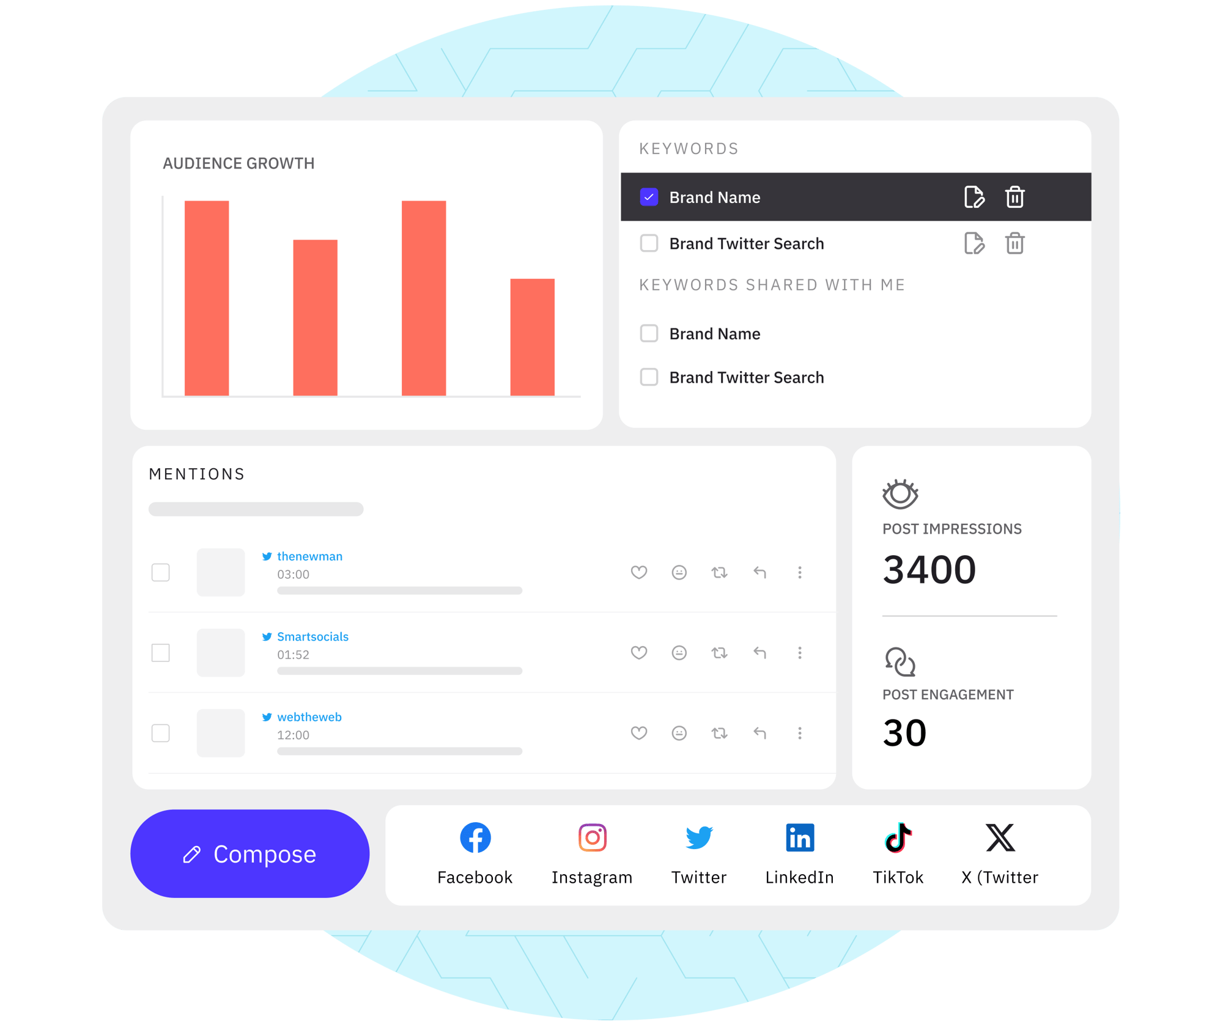Viewport: 1223px width, 1027px height.
Task: Click the delete icon next to Brand Twitter Search
Action: pyautogui.click(x=1015, y=243)
